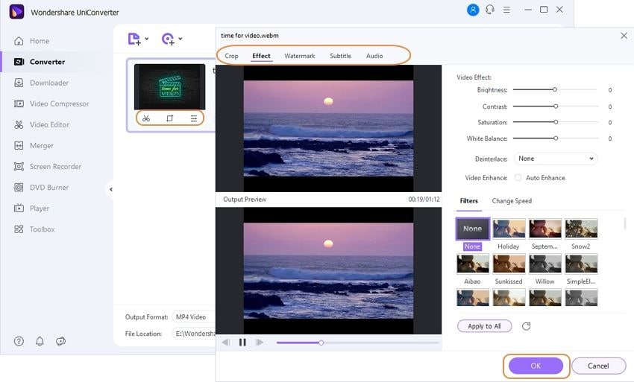Click the OK button
The image size is (634, 382).
(x=536, y=366)
